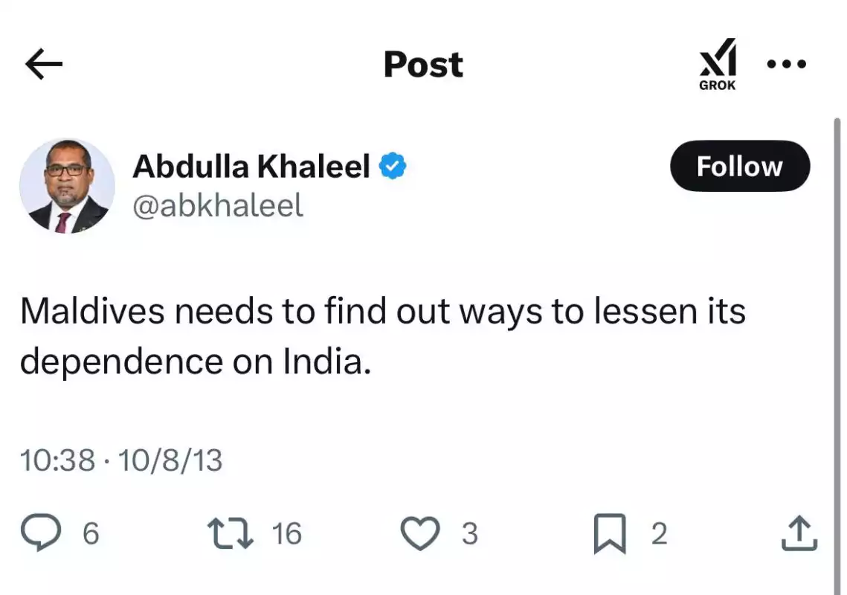The image size is (847, 595).
Task: View the 3 likes count
Action: point(470,534)
